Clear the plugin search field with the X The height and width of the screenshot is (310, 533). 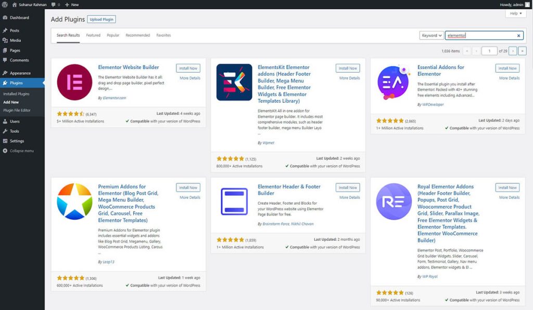pyautogui.click(x=519, y=36)
